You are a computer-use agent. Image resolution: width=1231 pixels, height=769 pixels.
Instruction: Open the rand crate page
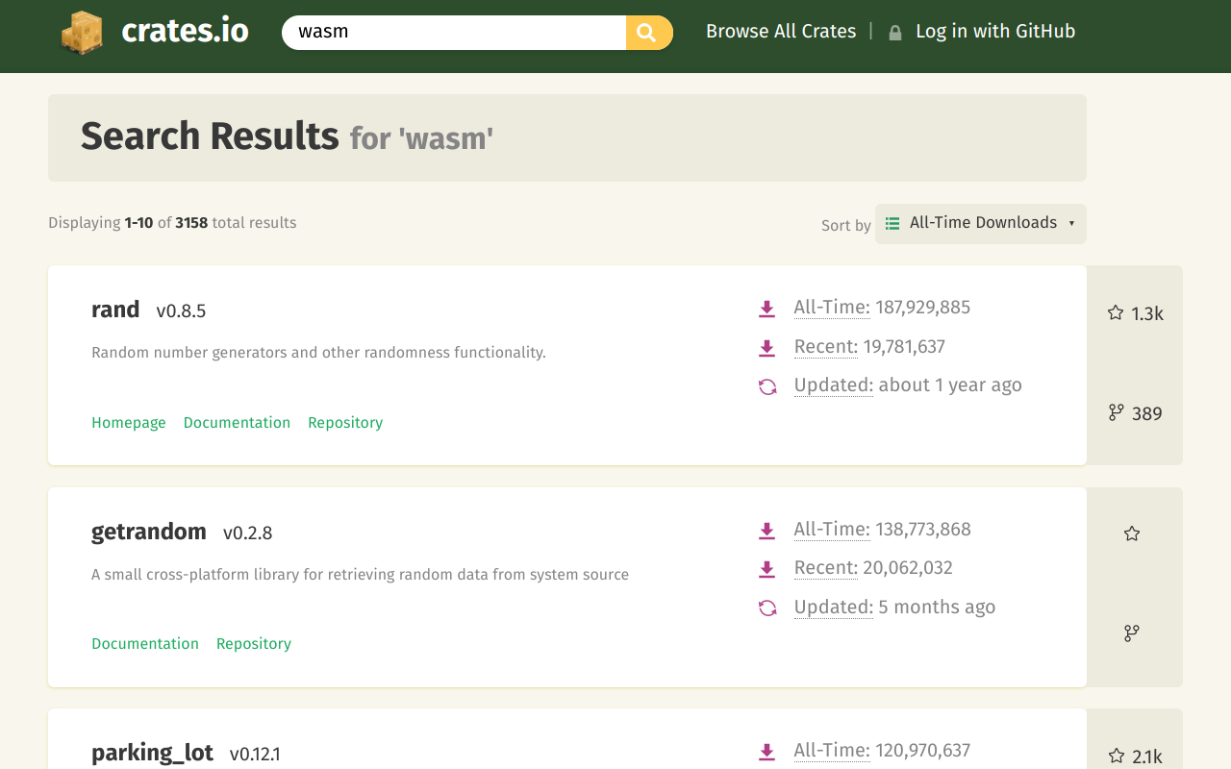(x=115, y=310)
